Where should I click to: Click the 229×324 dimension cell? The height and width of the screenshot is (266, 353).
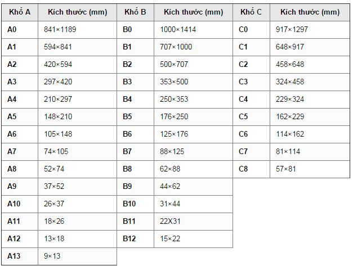pyautogui.click(x=289, y=99)
